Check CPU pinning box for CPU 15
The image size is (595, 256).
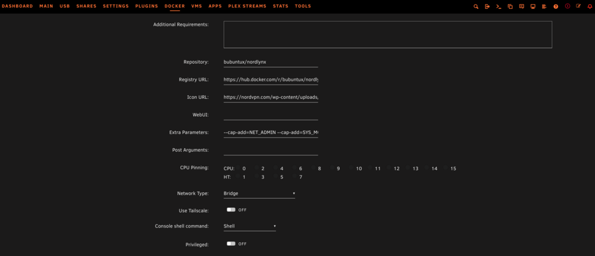[446, 168]
